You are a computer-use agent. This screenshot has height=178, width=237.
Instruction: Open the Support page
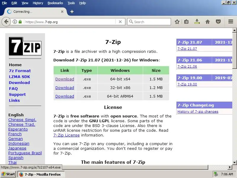coord(17,94)
